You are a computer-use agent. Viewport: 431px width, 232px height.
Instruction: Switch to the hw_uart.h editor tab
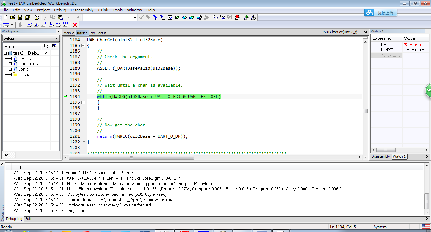click(98, 33)
